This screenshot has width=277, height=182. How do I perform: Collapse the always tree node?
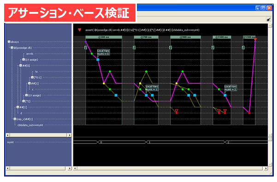(9, 42)
